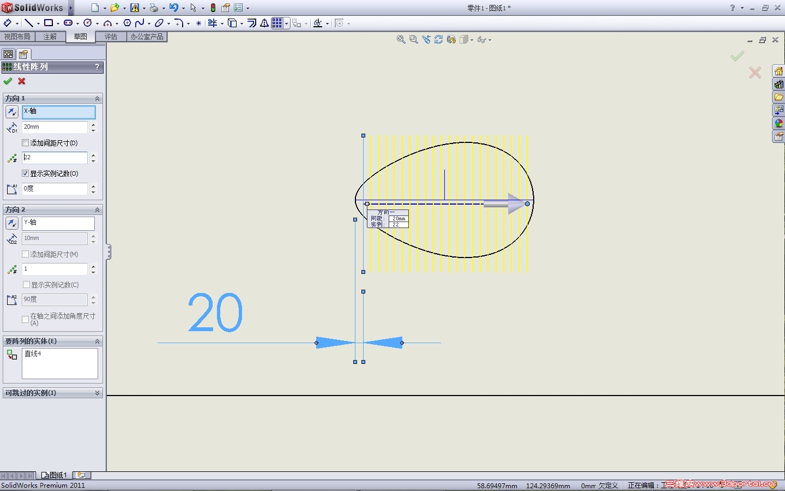785x491 pixels.
Task: Open the 图纸1 sheet tab
Action: click(x=55, y=475)
